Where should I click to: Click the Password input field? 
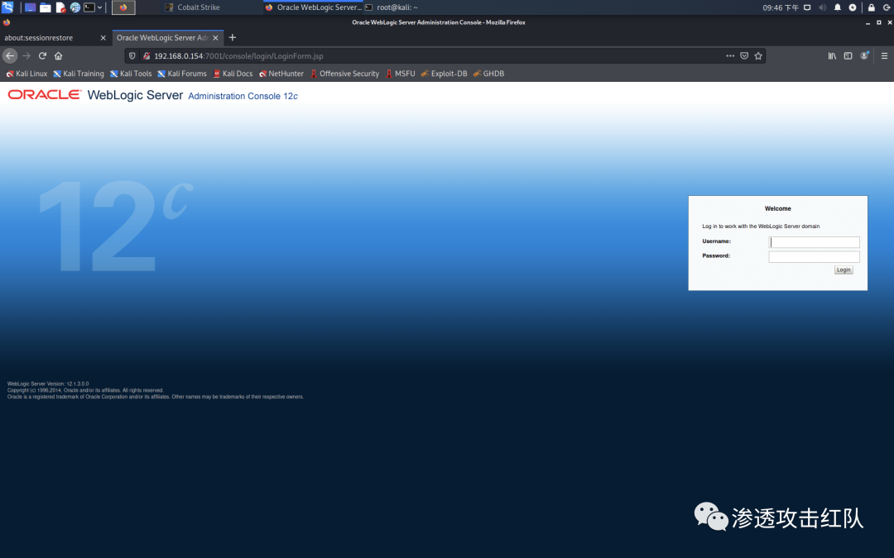click(815, 257)
